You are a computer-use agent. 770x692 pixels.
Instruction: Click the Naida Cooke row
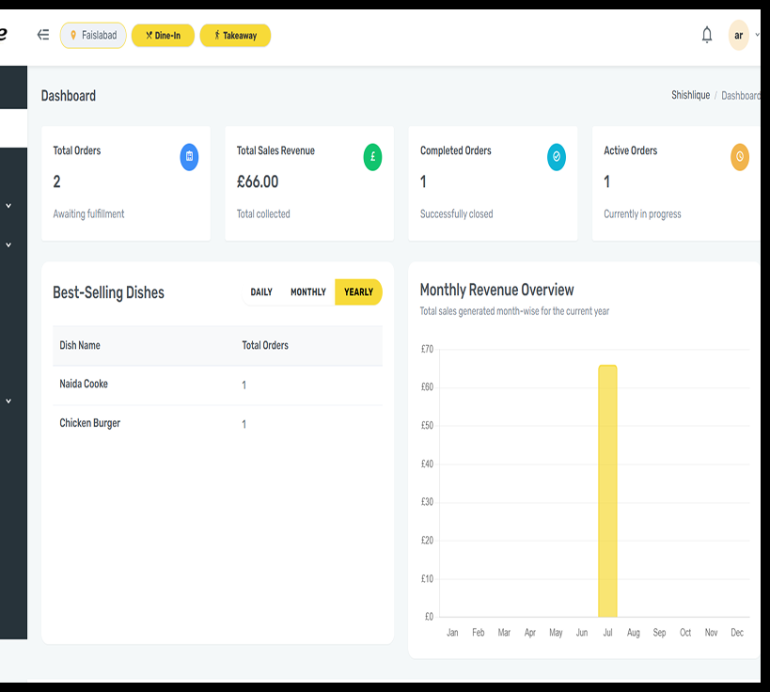pos(217,385)
